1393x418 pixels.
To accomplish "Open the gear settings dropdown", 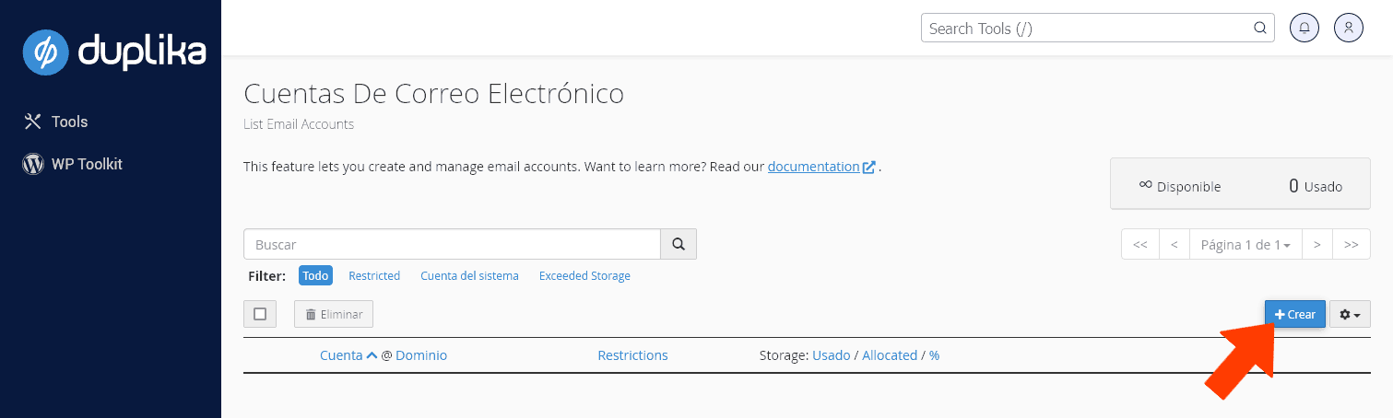I will tap(1350, 314).
